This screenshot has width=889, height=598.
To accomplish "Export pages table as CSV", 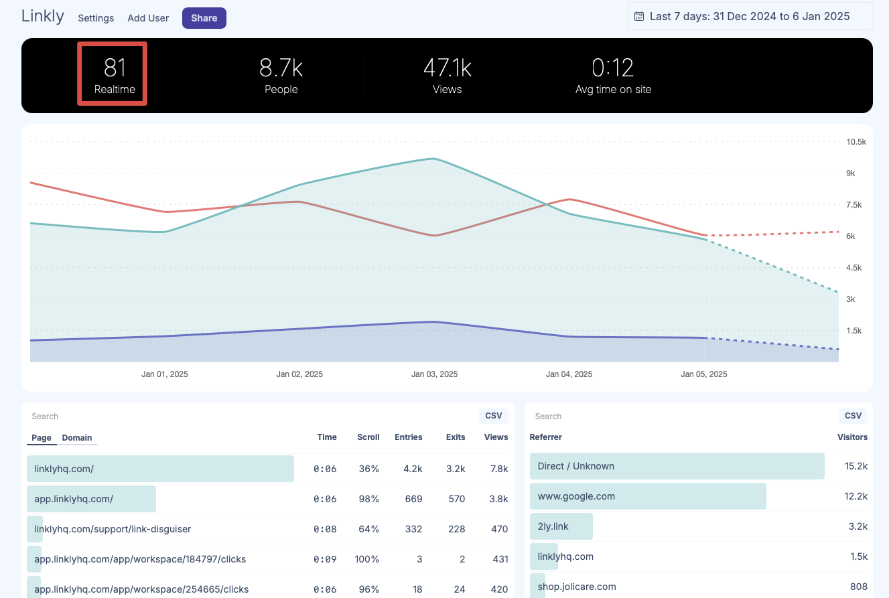I will (x=493, y=416).
